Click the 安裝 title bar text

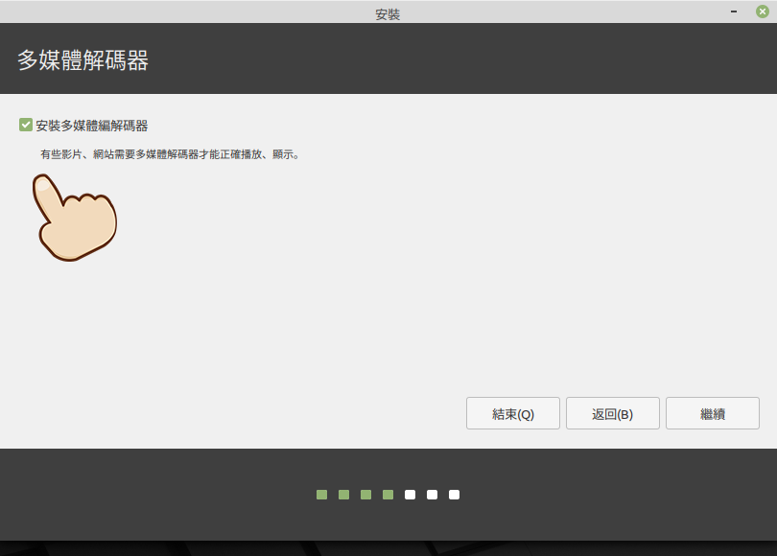click(x=388, y=14)
